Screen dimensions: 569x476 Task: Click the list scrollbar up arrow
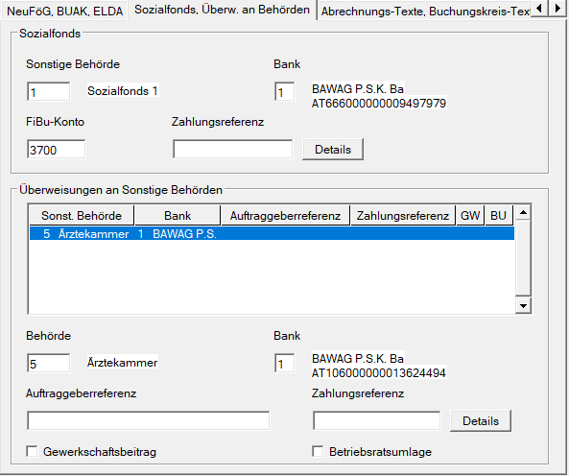click(523, 213)
